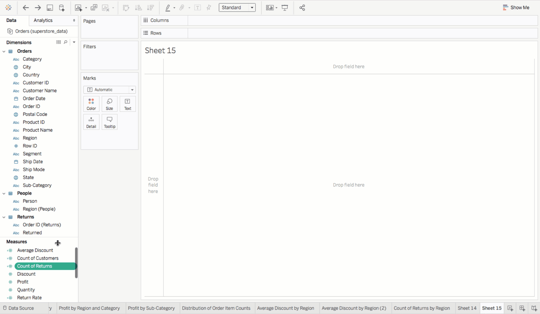This screenshot has height=314, width=540.
Task: Collapse the Returns table group
Action: tap(4, 217)
